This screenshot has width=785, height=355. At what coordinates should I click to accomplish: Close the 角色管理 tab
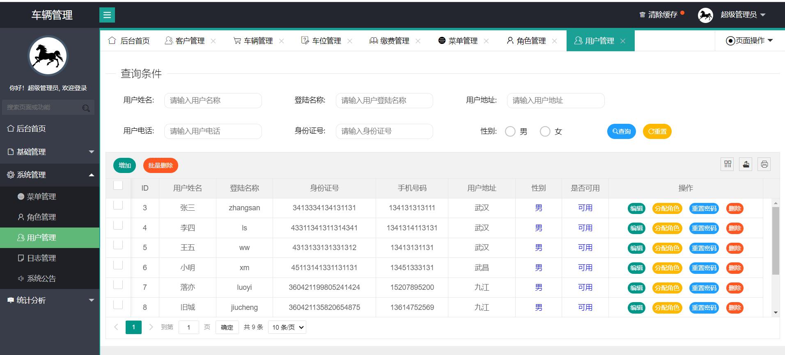click(554, 41)
